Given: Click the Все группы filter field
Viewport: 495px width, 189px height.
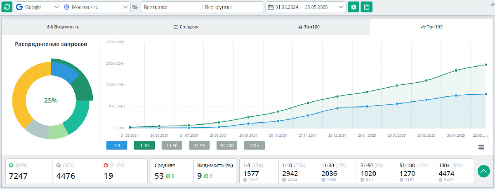Looking at the screenshot, I should point(233,7).
